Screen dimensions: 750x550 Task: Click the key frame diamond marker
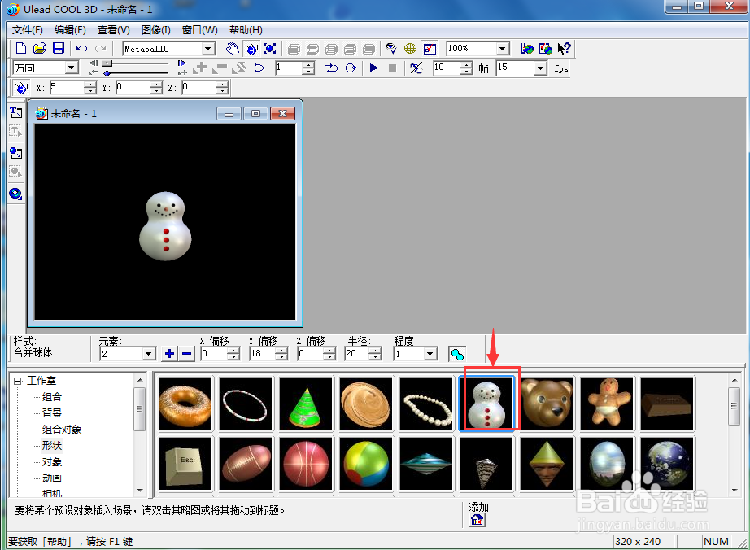pyautogui.click(x=107, y=74)
